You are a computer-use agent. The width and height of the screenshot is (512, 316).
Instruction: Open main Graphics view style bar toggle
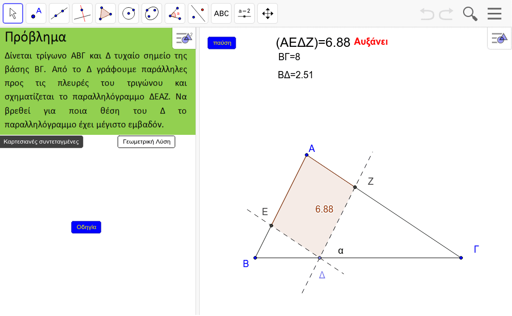click(x=500, y=38)
